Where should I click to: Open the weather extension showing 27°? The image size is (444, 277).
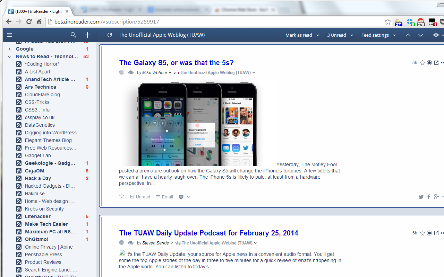point(399,22)
